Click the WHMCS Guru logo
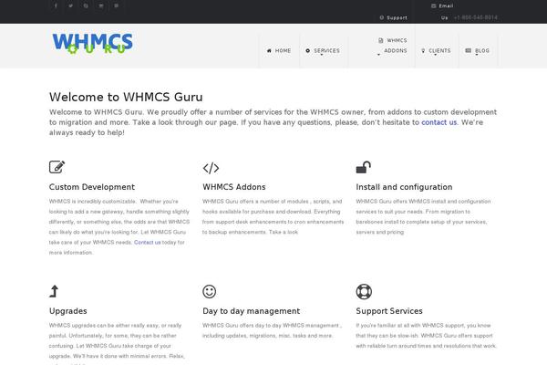Image resolution: width=547 pixels, height=365 pixels. pos(92,43)
